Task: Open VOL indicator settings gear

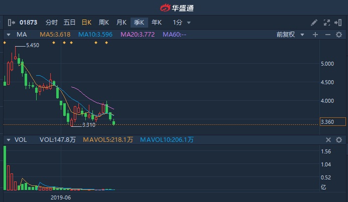Action: click(338, 140)
